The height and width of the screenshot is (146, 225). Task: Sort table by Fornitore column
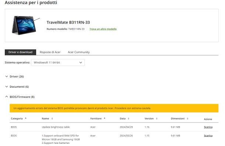pyautogui.click(x=98, y=118)
